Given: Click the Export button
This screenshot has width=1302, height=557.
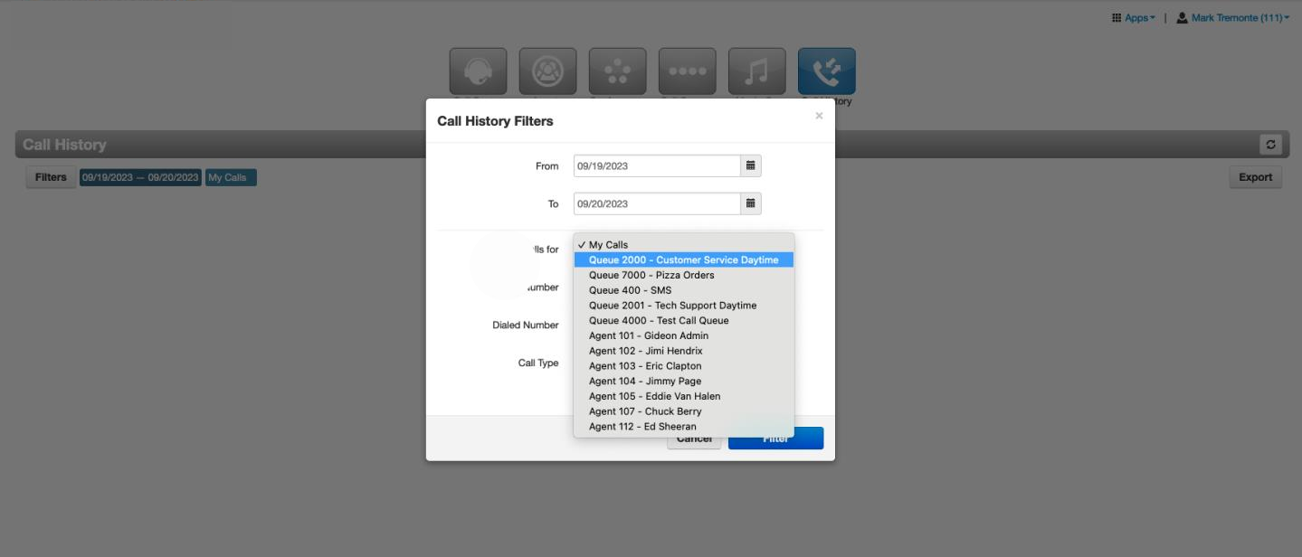Looking at the screenshot, I should pos(1255,177).
